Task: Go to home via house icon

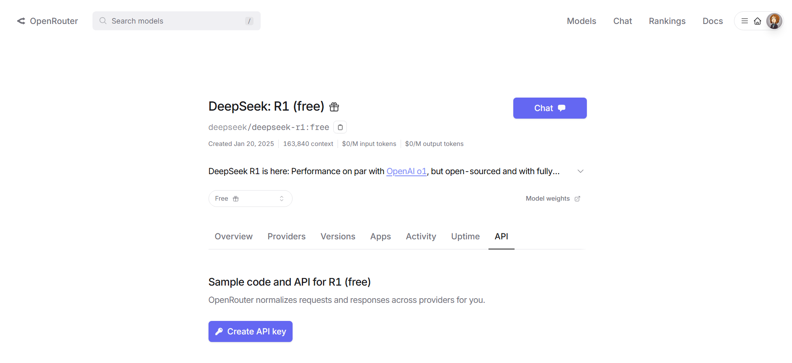Action: (758, 21)
